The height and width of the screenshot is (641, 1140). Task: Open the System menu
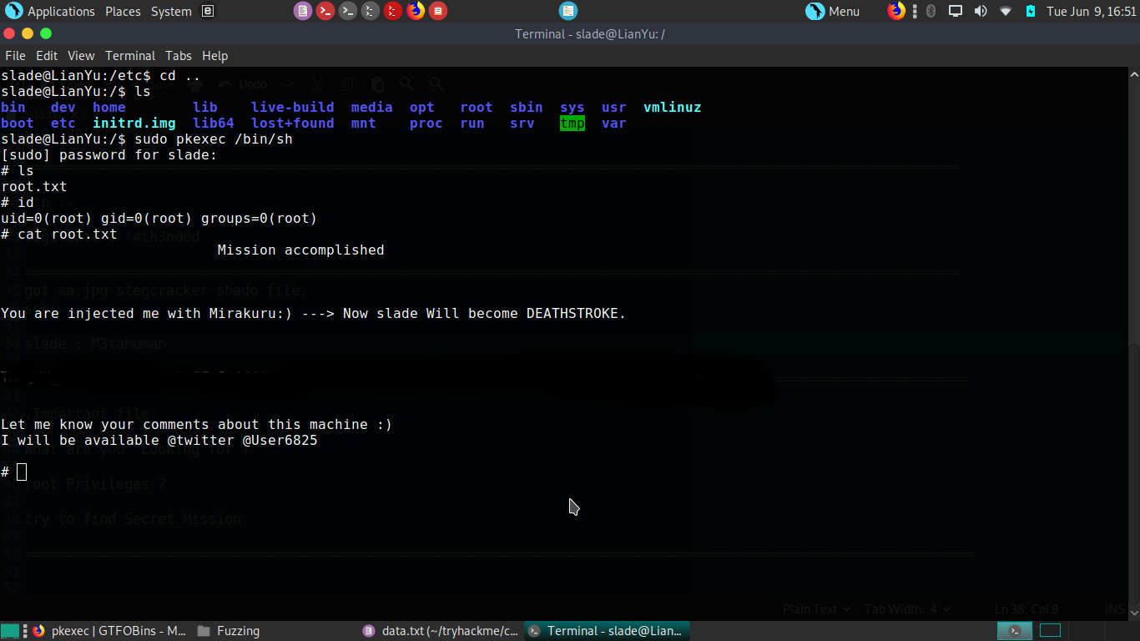tap(171, 12)
